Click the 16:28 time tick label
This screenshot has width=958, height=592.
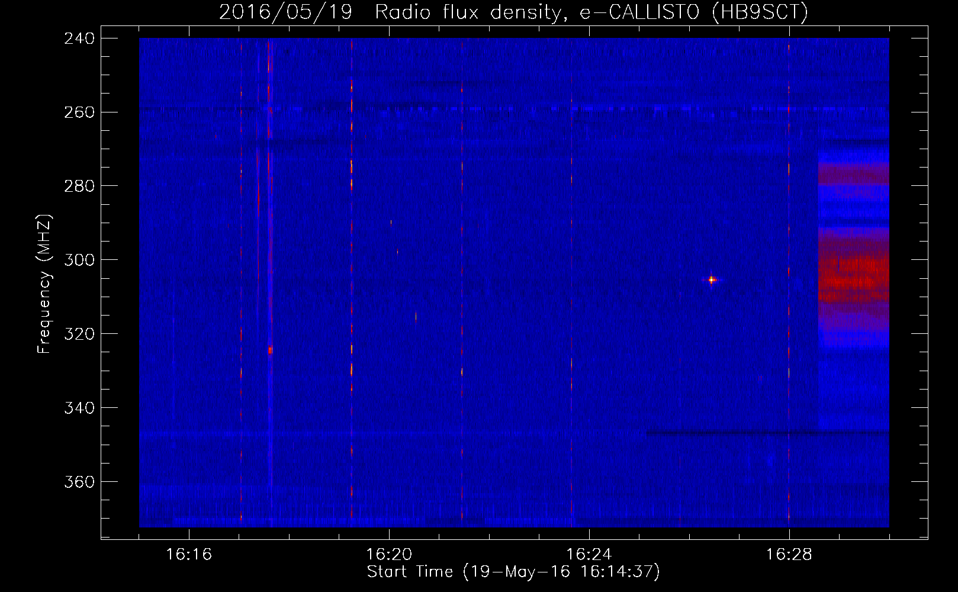(x=789, y=555)
